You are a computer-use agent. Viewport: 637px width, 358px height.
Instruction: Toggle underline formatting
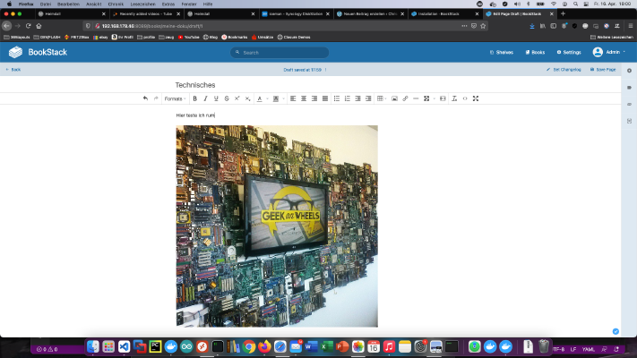[x=216, y=98]
